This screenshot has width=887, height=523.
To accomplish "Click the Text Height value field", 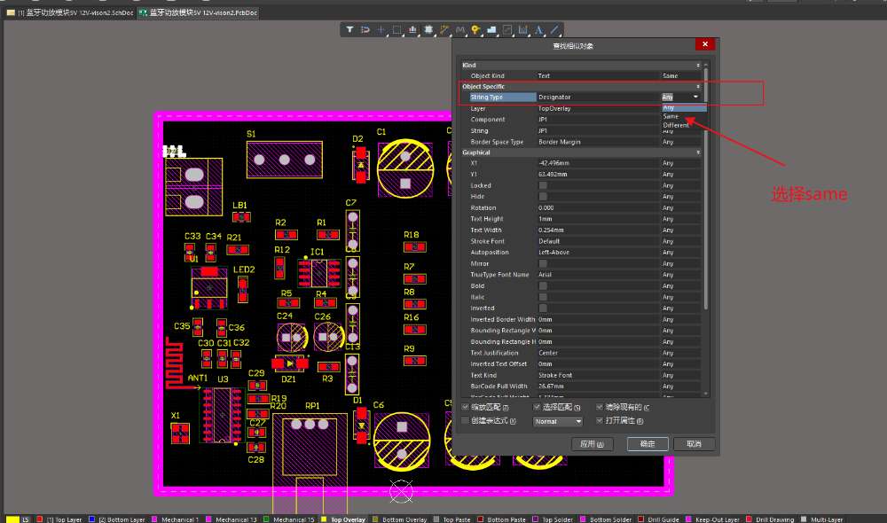I will (x=598, y=219).
